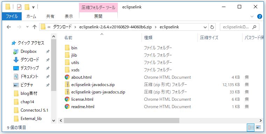Click the 12,135 KB size value

click(231, 85)
